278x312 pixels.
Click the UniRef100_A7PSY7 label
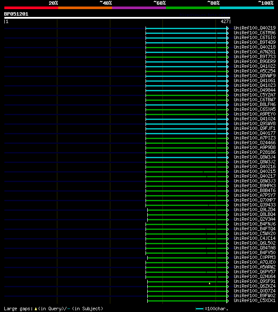click(255, 195)
